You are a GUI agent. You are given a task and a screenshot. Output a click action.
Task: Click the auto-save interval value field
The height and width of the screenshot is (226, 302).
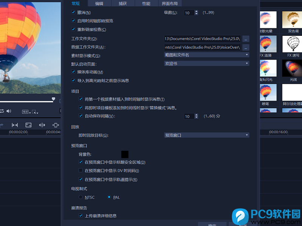coord(189,116)
